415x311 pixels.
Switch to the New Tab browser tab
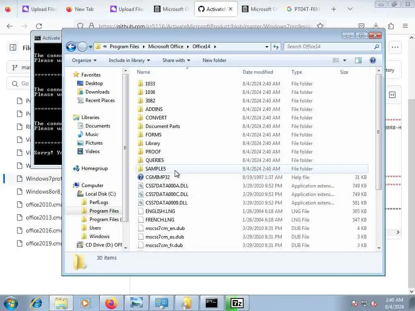click(x=80, y=9)
